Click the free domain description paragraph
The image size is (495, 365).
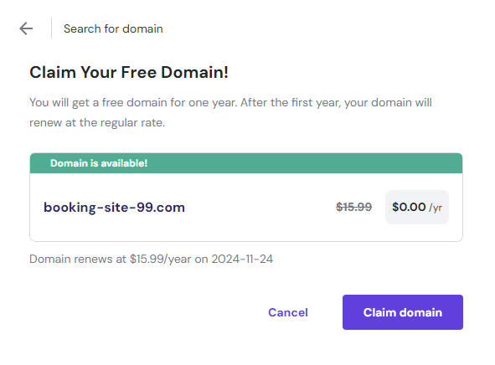pos(230,112)
